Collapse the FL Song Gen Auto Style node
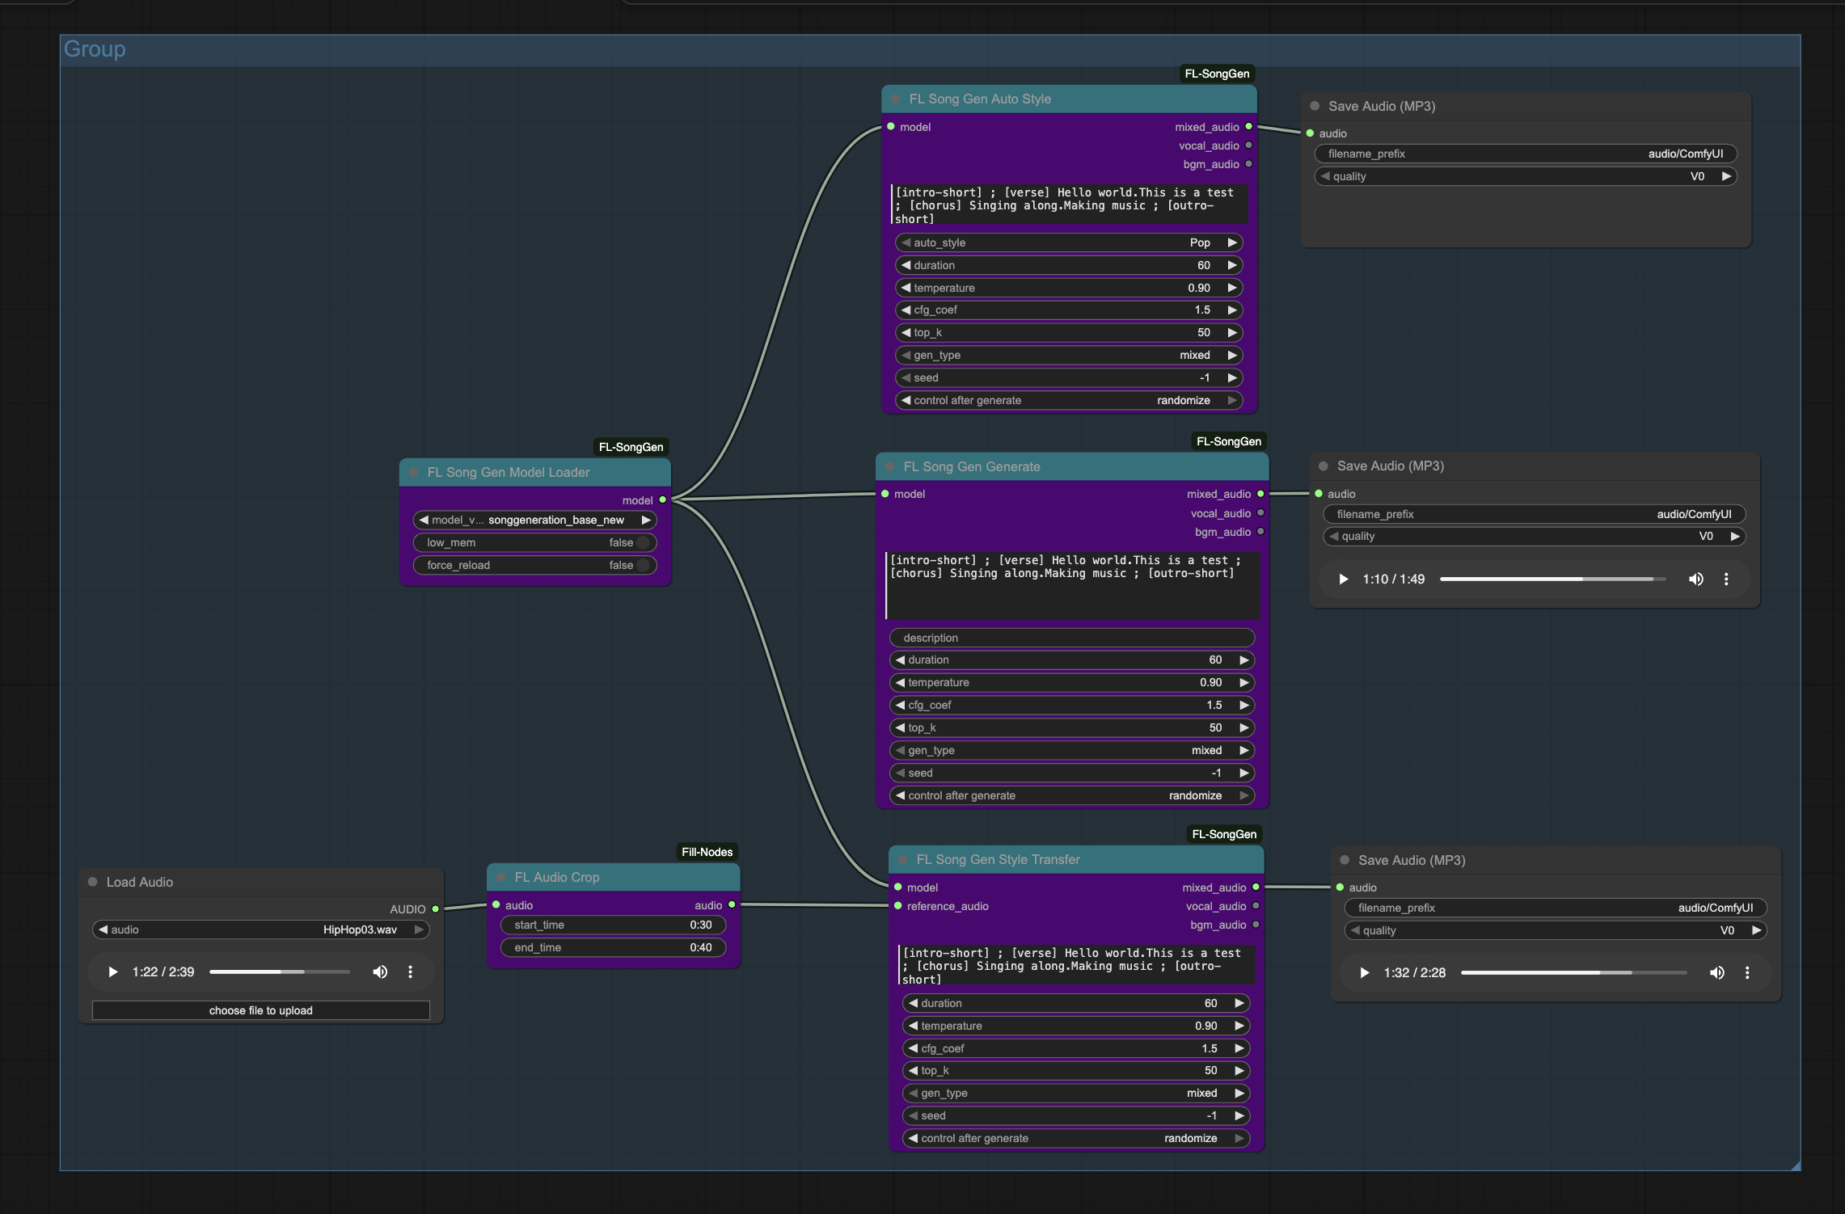 (896, 99)
